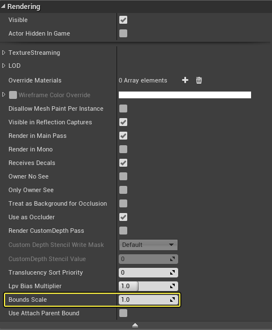Enable Actor Hidden In Game

pyautogui.click(x=123, y=33)
